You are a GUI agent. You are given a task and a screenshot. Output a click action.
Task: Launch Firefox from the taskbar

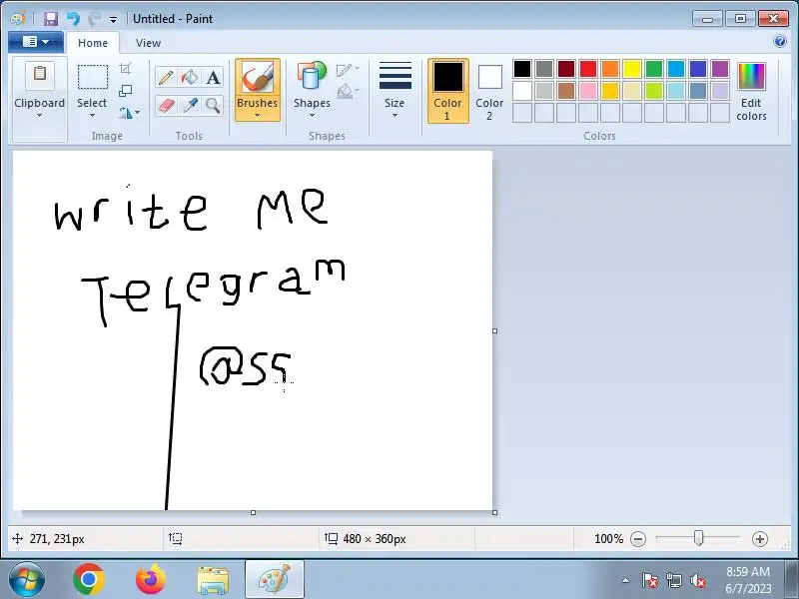click(x=151, y=580)
